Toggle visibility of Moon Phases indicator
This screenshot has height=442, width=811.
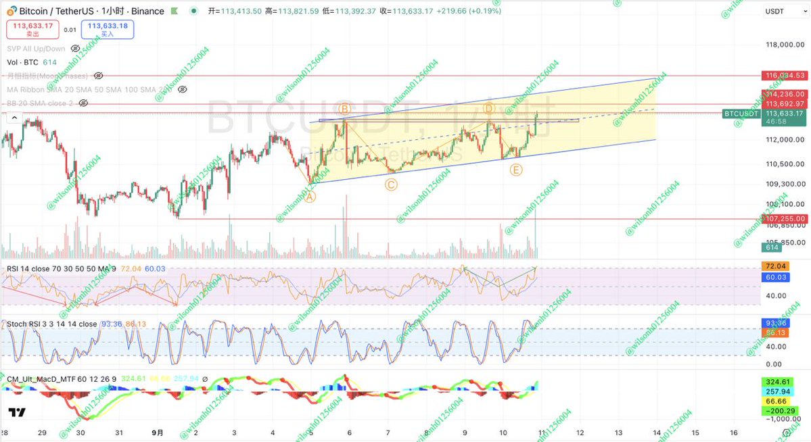point(98,76)
